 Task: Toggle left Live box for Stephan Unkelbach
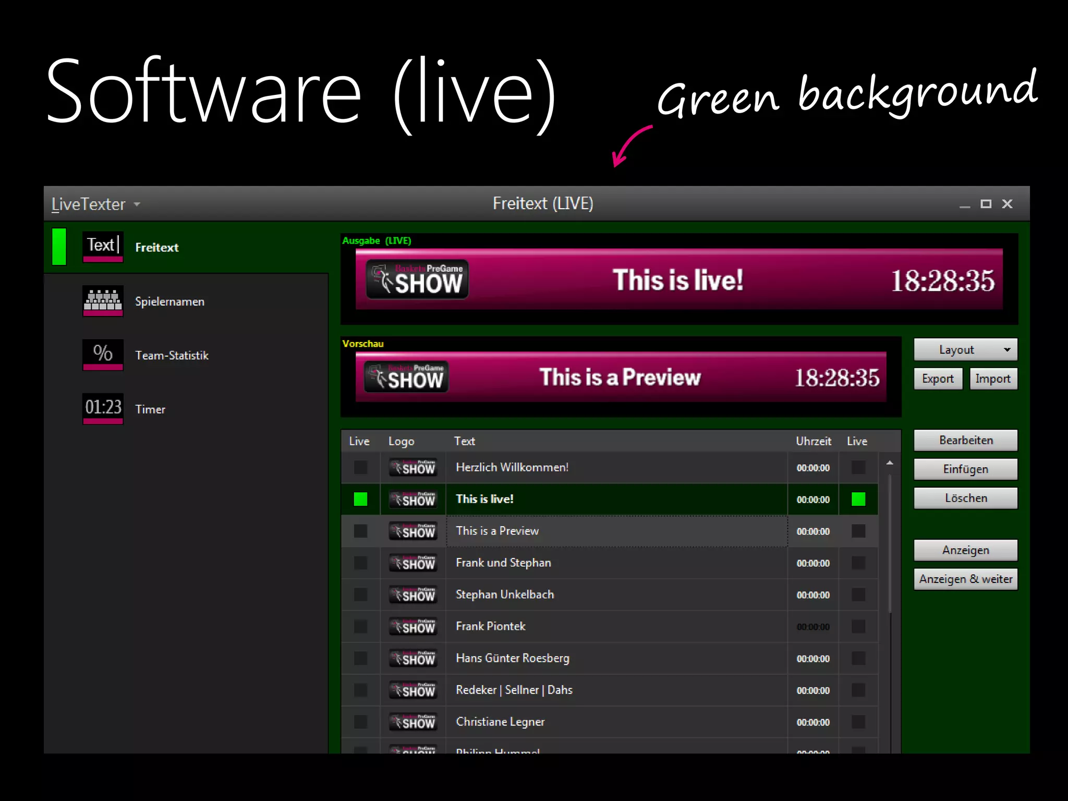coord(360,594)
